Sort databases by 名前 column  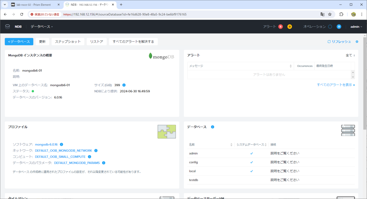(231, 144)
